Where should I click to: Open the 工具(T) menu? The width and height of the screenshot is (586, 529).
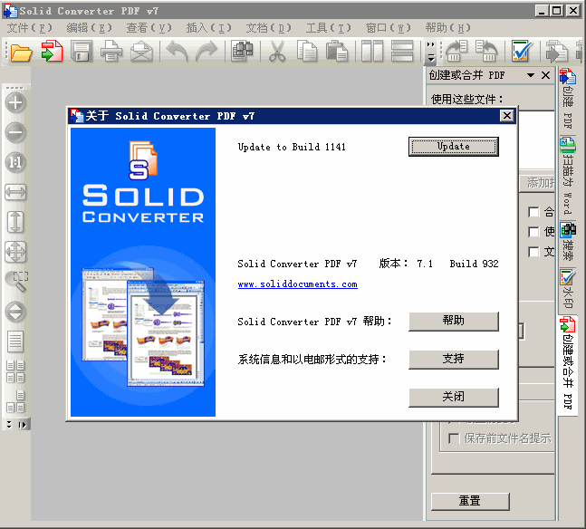(x=329, y=28)
